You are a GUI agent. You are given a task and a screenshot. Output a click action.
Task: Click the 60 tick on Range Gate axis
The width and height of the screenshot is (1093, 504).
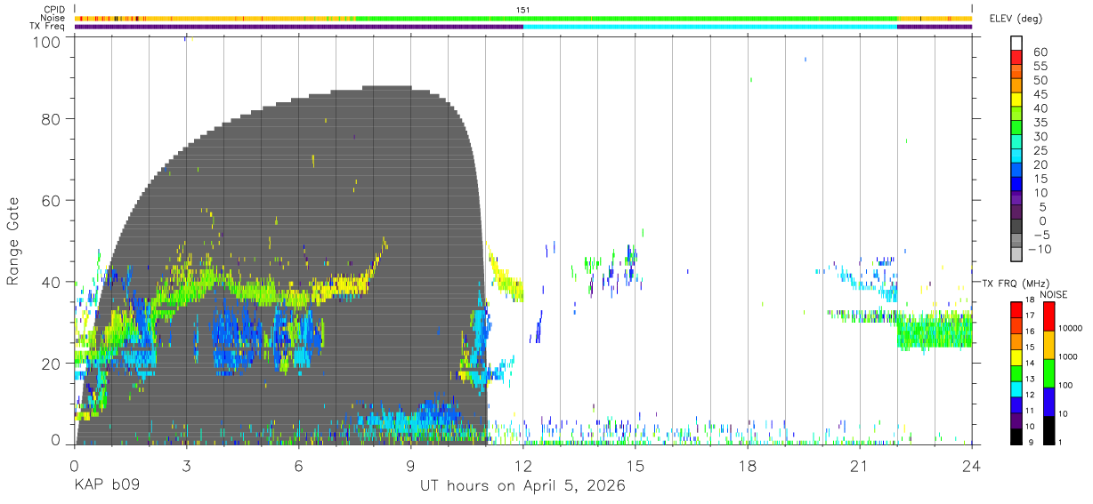pyautogui.click(x=53, y=200)
